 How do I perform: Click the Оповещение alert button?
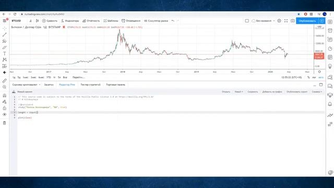[131, 21]
